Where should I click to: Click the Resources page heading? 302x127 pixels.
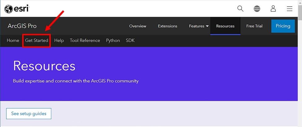click(44, 66)
